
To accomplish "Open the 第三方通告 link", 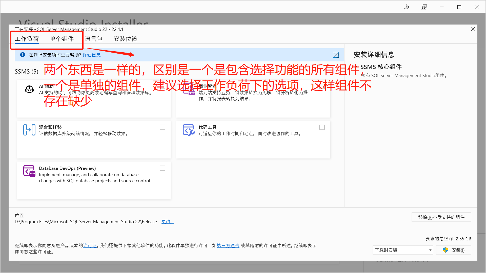I will point(228,245).
